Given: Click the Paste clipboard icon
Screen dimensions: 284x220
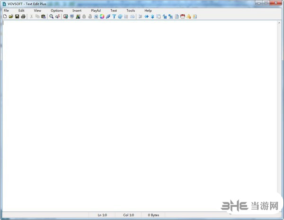Looking at the screenshot, I should (x=43, y=17).
